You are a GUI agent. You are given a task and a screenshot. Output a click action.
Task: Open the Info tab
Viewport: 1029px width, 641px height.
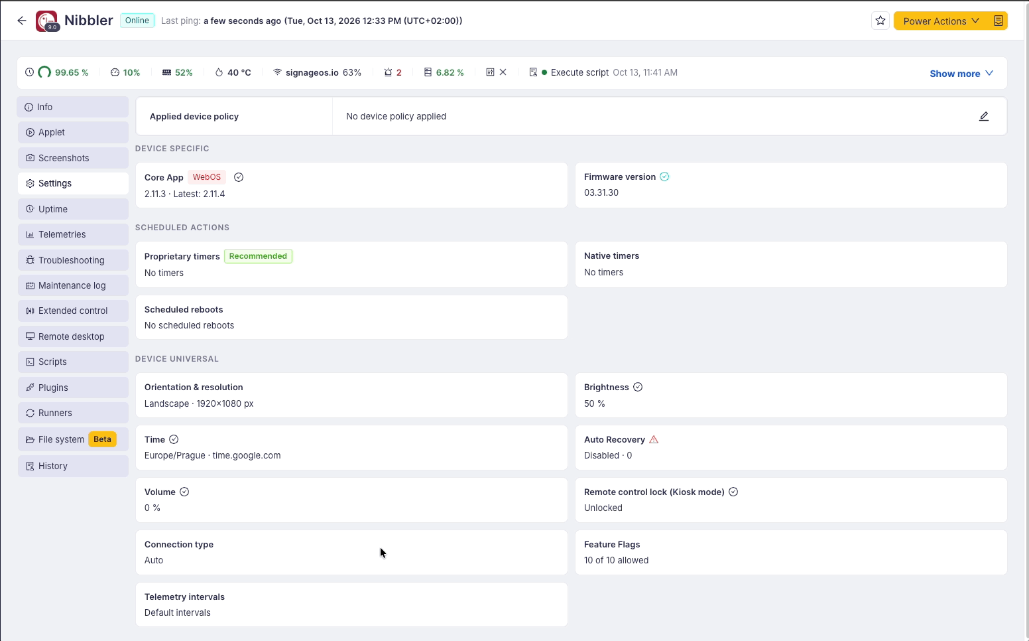[x=73, y=107]
